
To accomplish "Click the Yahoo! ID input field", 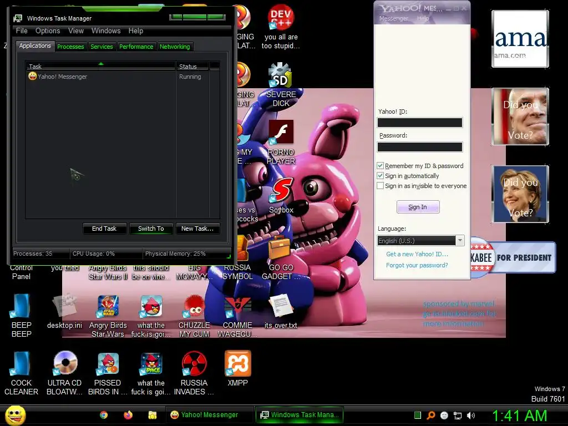I will point(420,123).
